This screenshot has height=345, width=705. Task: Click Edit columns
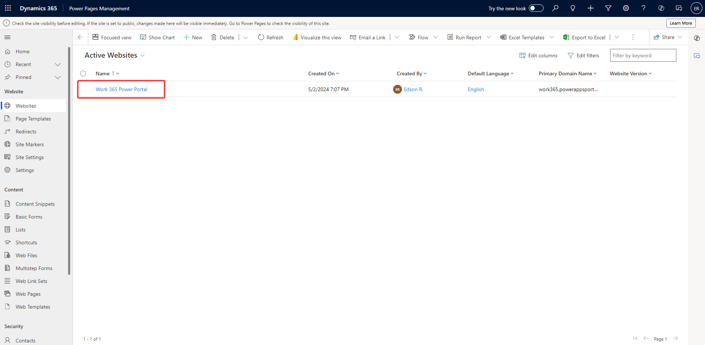coord(538,55)
